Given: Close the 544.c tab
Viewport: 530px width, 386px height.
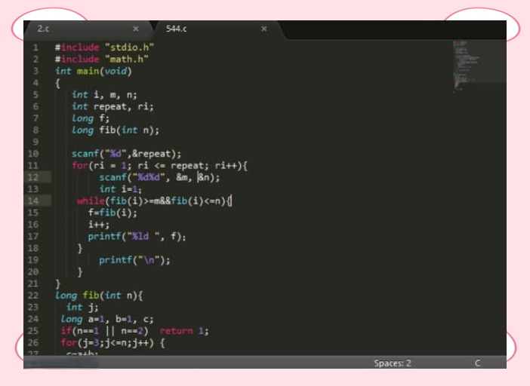Looking at the screenshot, I should click(264, 29).
